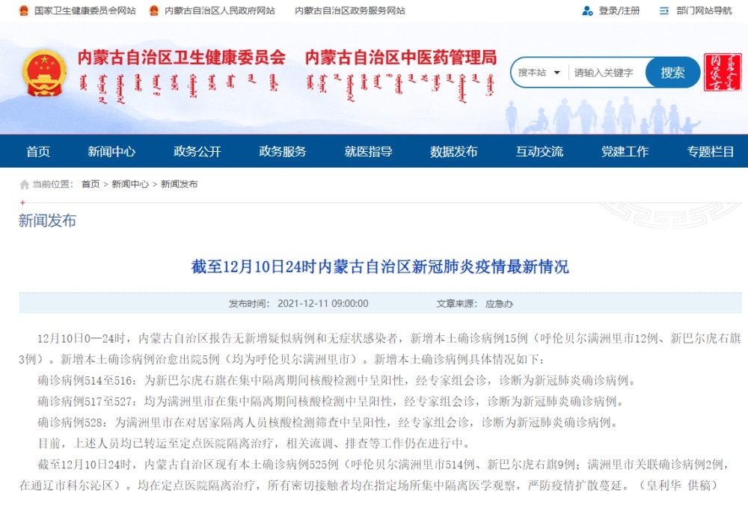Click the department site navigation icon

(664, 10)
